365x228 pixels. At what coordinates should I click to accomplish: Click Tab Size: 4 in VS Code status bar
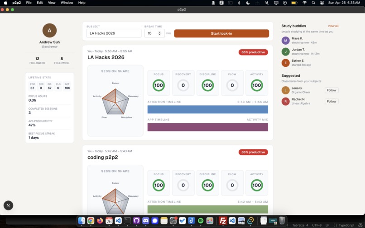(x=300, y=225)
